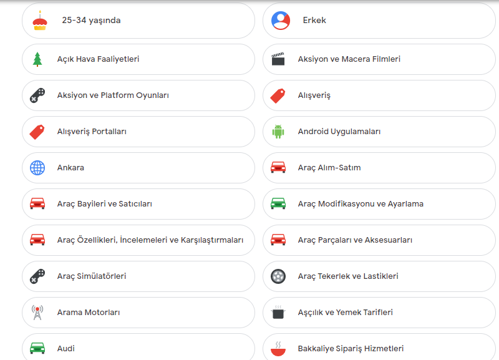Click the gamepad icon for Aksiyon ve Platform Oyunları
The height and width of the screenshot is (360, 499).
[x=37, y=95]
